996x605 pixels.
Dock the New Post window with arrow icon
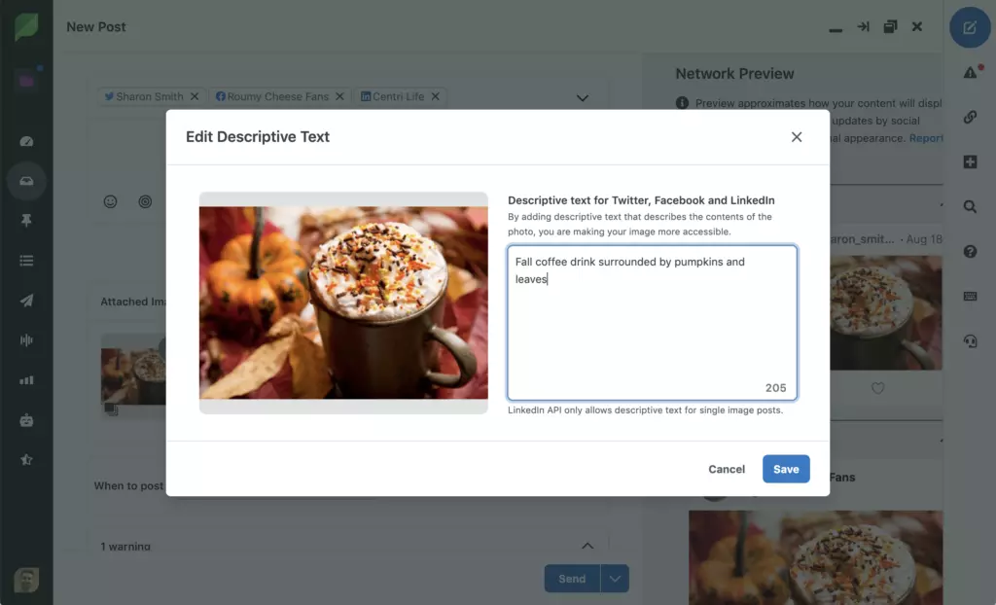863,26
